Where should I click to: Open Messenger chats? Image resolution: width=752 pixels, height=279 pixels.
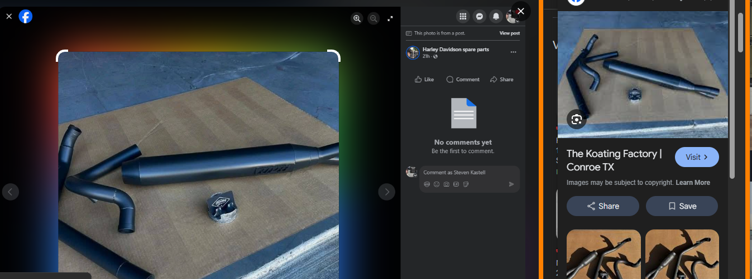pyautogui.click(x=479, y=17)
